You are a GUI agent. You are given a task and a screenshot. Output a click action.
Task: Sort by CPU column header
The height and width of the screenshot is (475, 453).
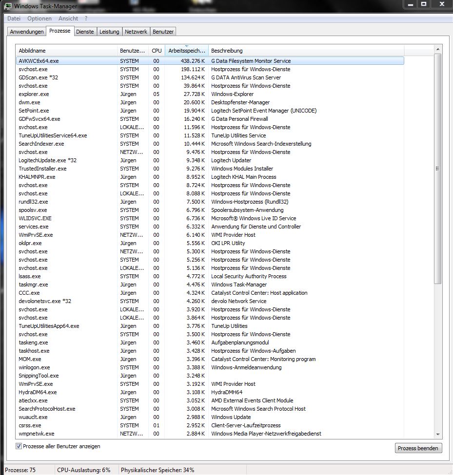click(x=157, y=51)
